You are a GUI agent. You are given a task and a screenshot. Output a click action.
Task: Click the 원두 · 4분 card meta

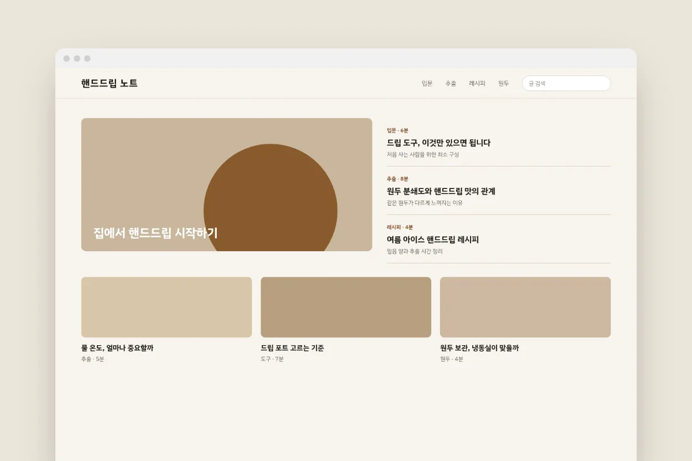tap(452, 359)
